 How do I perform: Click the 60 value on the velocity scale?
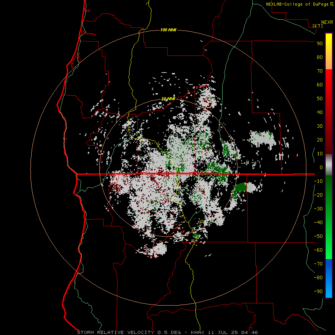320,84
